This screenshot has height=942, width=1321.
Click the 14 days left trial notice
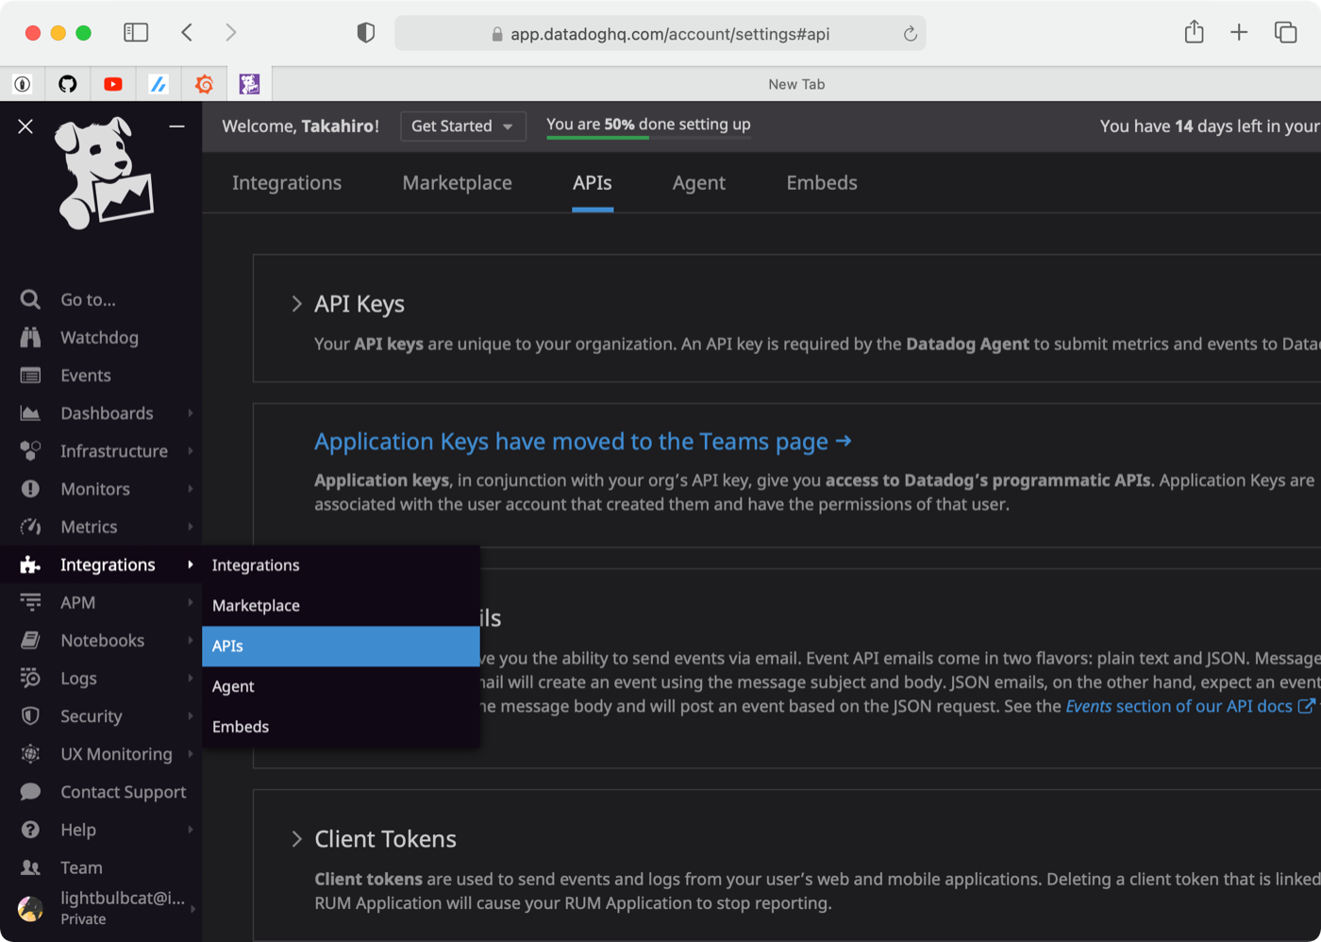tap(1210, 126)
